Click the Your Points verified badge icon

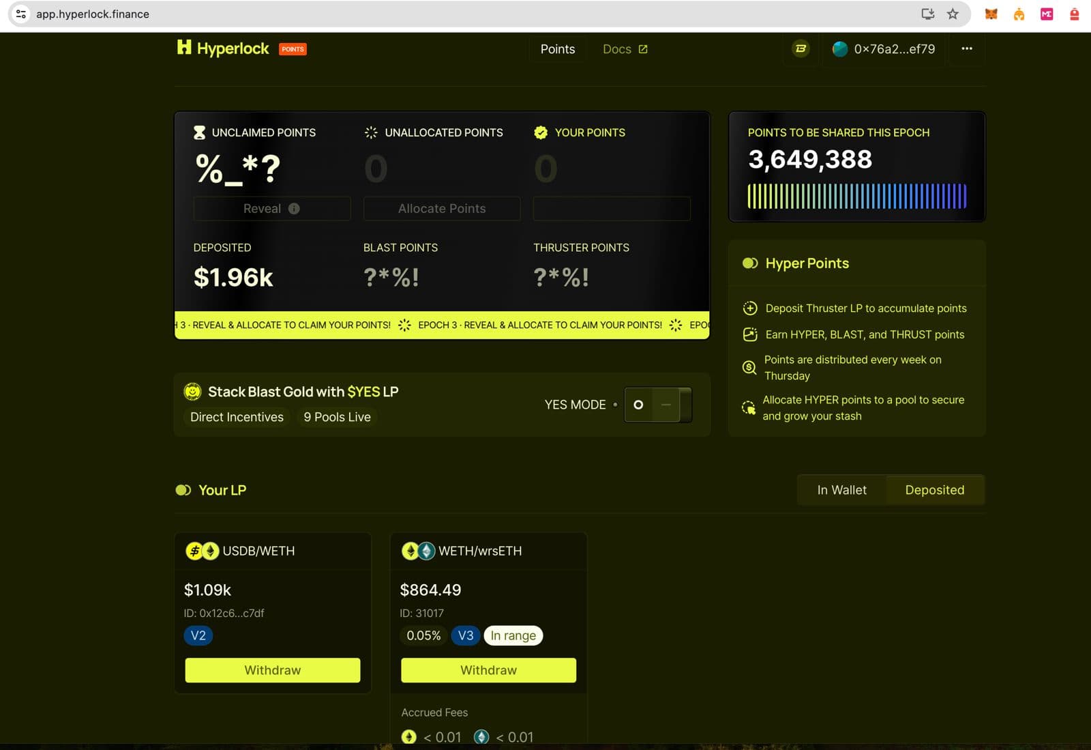(541, 132)
